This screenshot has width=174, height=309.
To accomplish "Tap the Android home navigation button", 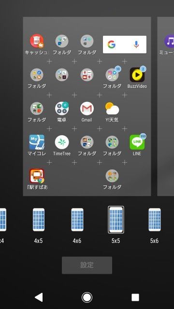I will (87, 297).
